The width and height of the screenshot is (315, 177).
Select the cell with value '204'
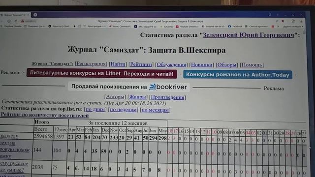96,138
